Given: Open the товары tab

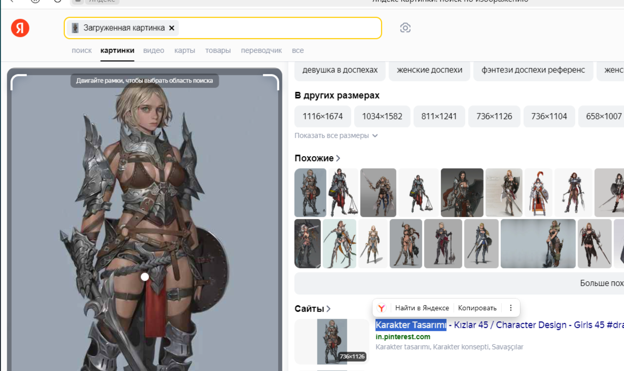Looking at the screenshot, I should pyautogui.click(x=218, y=50).
